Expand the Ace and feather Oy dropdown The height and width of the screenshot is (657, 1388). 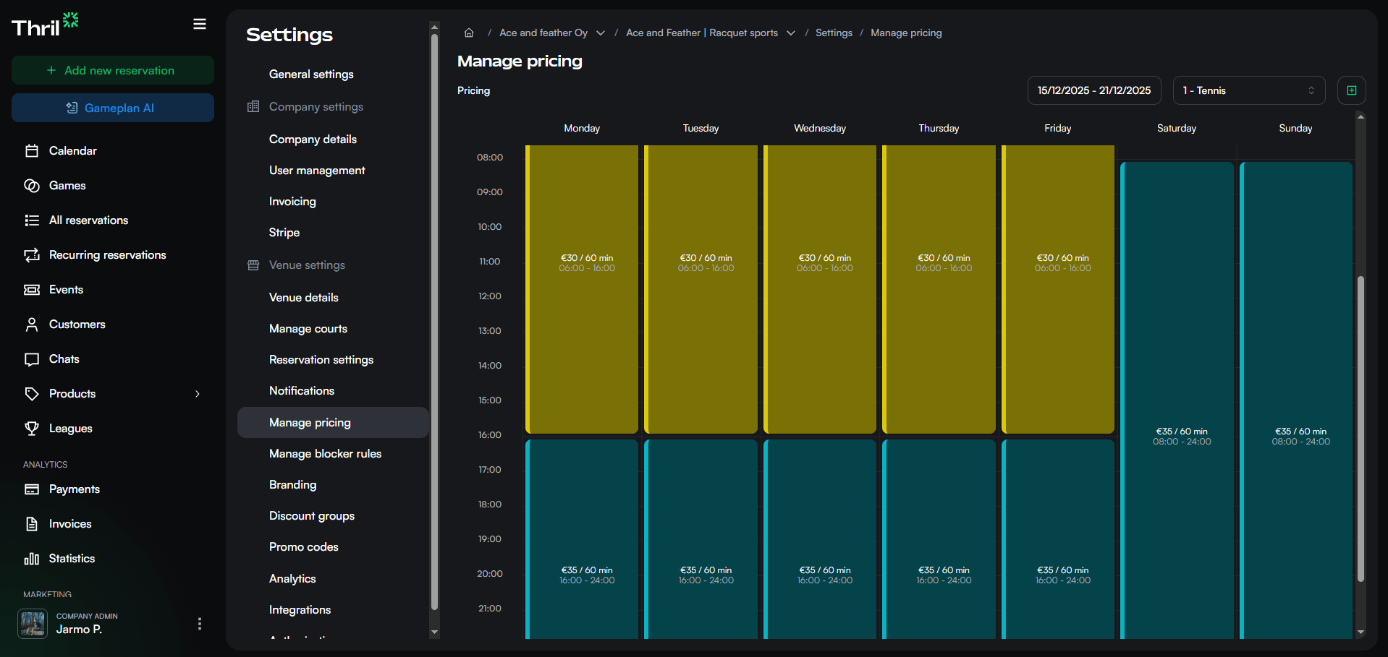click(601, 33)
